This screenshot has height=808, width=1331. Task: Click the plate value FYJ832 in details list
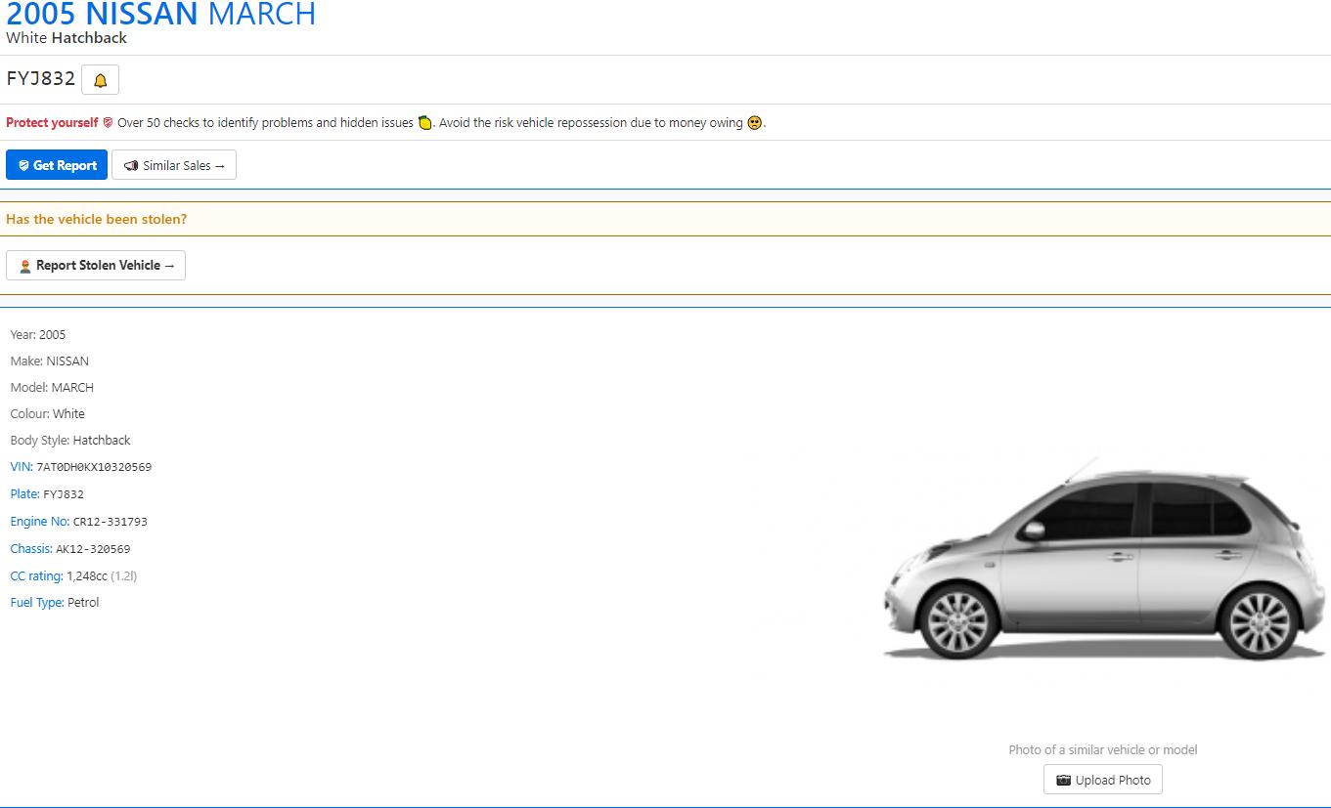click(x=64, y=494)
